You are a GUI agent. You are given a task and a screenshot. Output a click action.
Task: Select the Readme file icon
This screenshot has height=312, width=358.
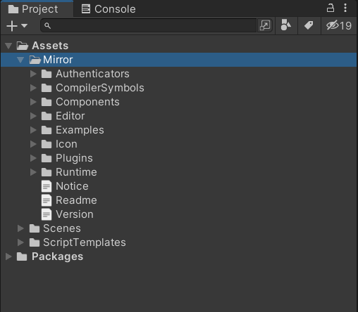point(47,200)
